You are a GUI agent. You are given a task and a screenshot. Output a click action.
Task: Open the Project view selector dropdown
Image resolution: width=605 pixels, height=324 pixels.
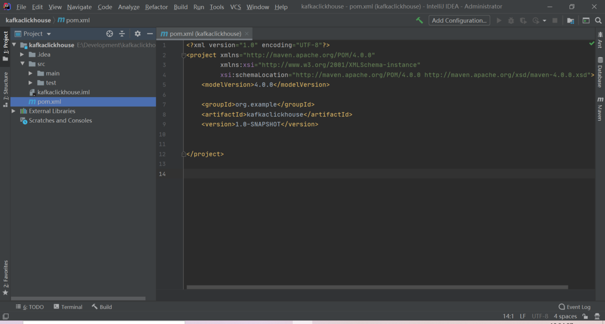[33, 34]
